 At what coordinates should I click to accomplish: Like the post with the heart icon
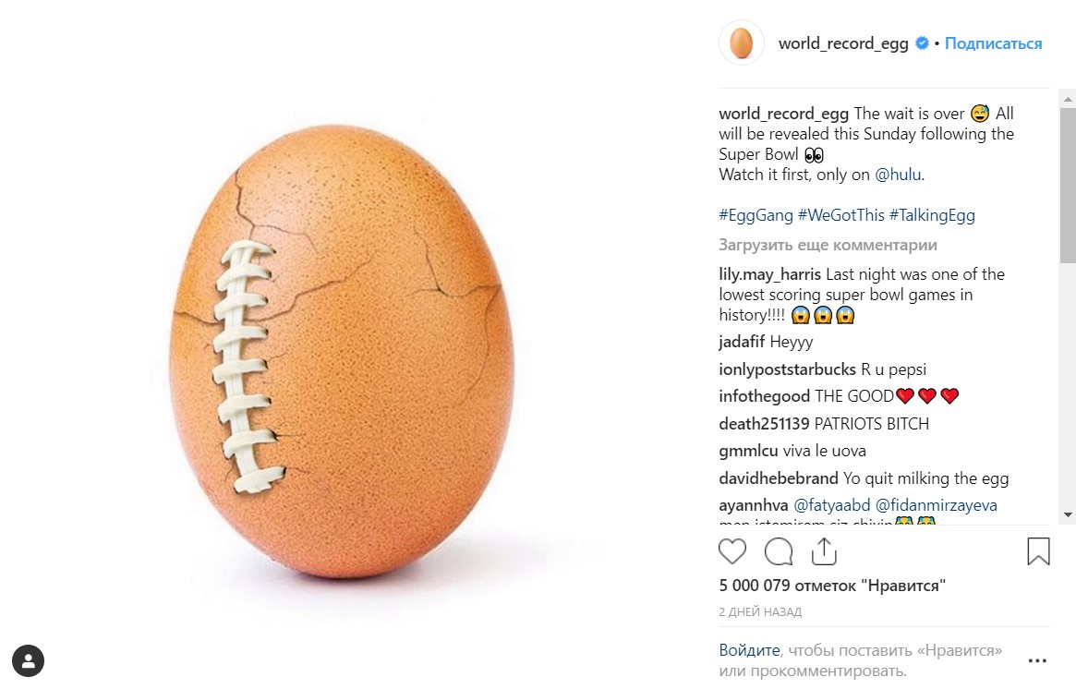point(732,551)
